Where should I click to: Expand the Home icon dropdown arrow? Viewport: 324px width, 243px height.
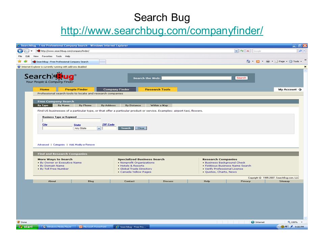(x=253, y=61)
